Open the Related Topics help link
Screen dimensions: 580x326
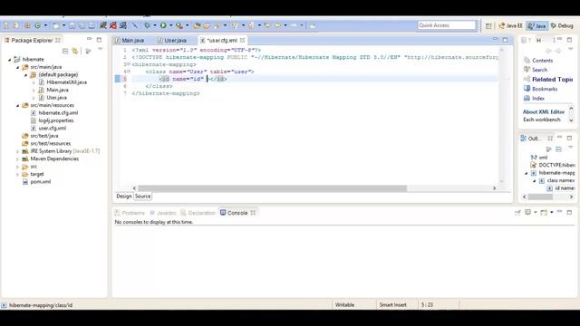pos(552,80)
